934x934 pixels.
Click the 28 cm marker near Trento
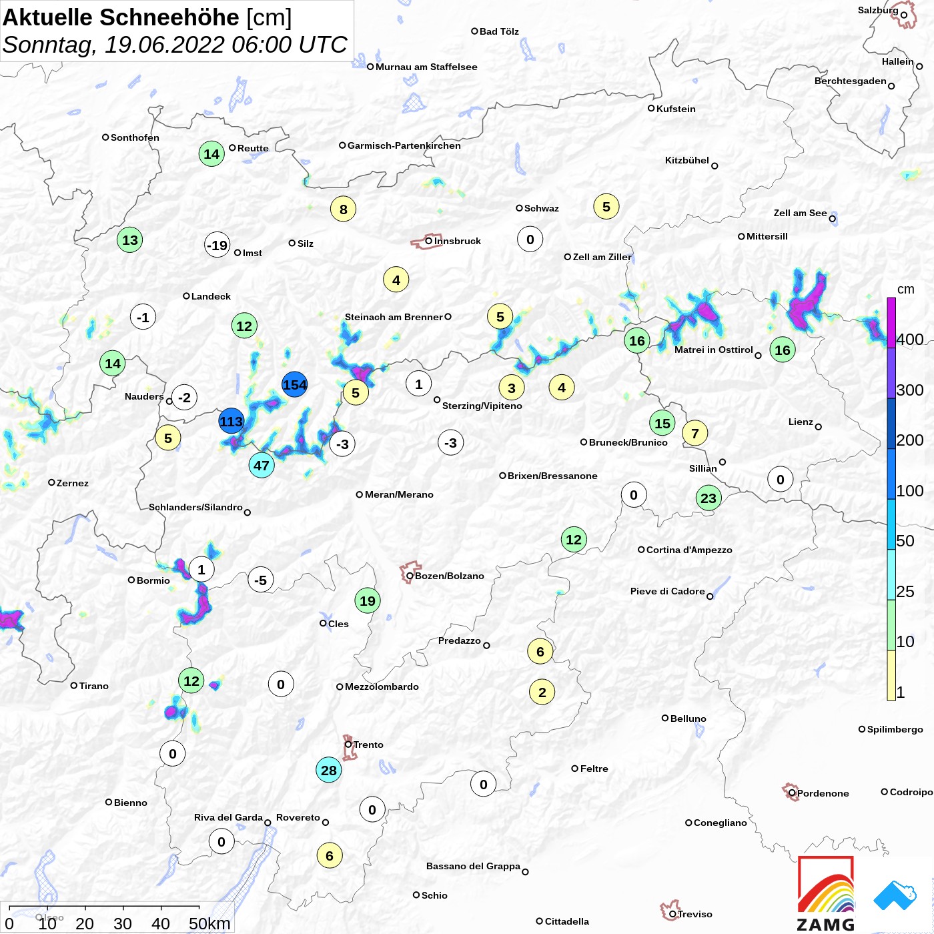(x=329, y=771)
